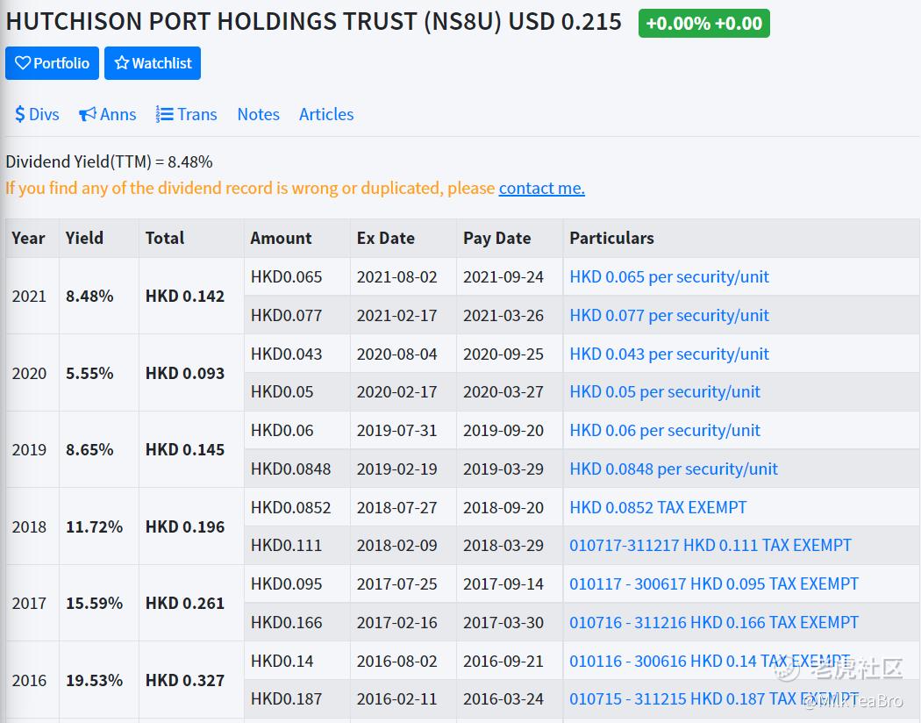Viewport: 921px width, 723px height.
Task: Select the 2017 year cell
Action: (x=32, y=603)
